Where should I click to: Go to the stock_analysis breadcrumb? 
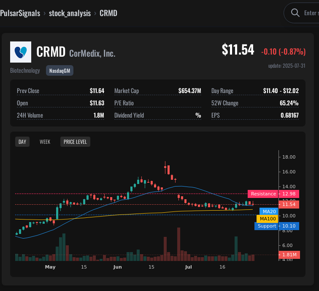pyautogui.click(x=70, y=13)
